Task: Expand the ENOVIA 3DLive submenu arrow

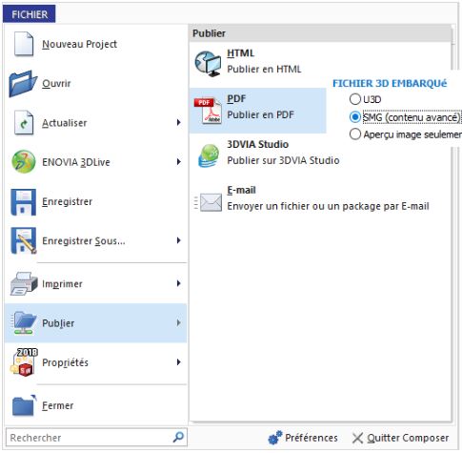Action: click(179, 162)
